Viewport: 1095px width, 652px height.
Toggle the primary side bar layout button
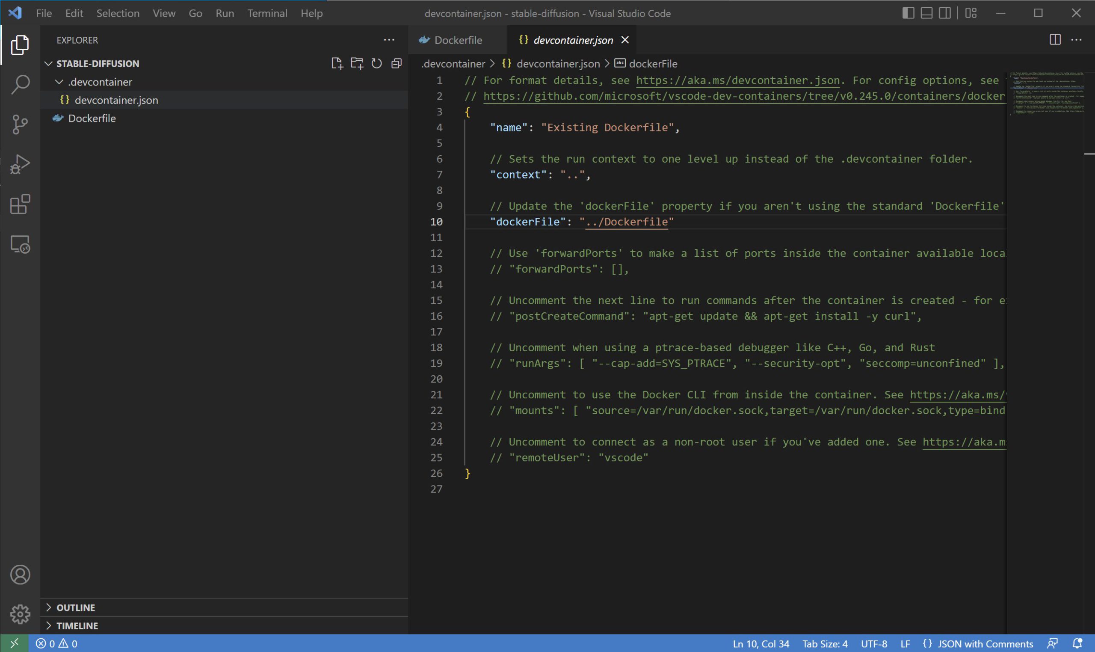[x=908, y=13]
